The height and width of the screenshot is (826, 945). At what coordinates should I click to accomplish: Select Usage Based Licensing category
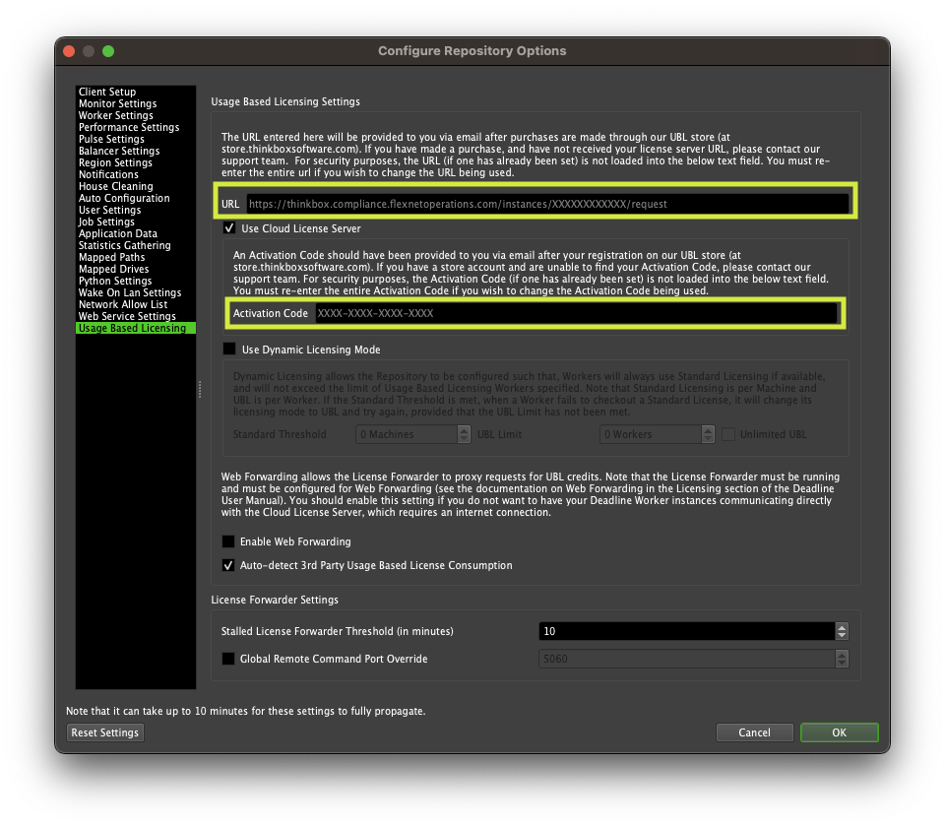point(136,328)
